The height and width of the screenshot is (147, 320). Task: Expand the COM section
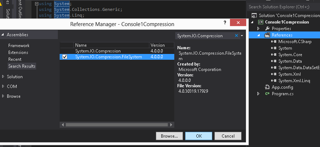click(3, 87)
